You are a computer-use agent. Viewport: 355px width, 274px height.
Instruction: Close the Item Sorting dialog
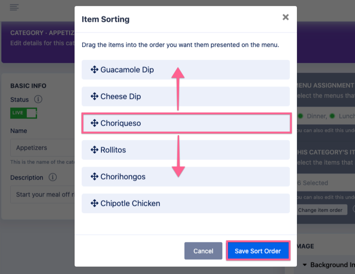tap(286, 17)
